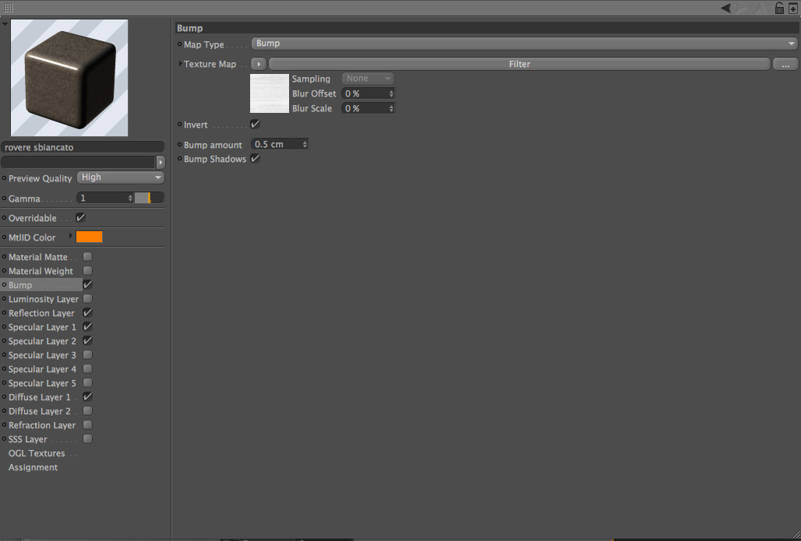This screenshot has height=541, width=801.
Task: Open the Map Type dropdown
Action: coord(524,44)
